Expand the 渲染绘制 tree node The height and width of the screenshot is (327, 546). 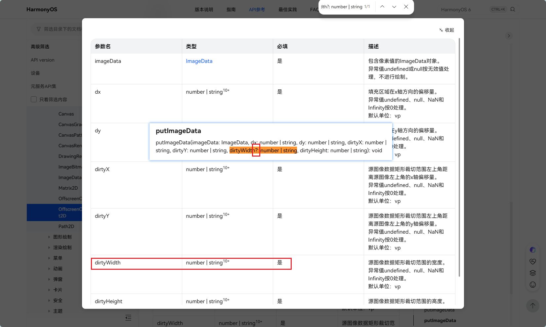tap(49, 248)
